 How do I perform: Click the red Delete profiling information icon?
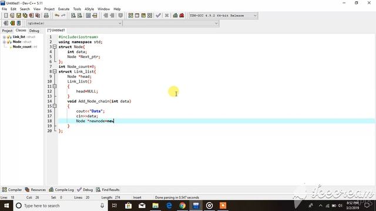[182, 16]
